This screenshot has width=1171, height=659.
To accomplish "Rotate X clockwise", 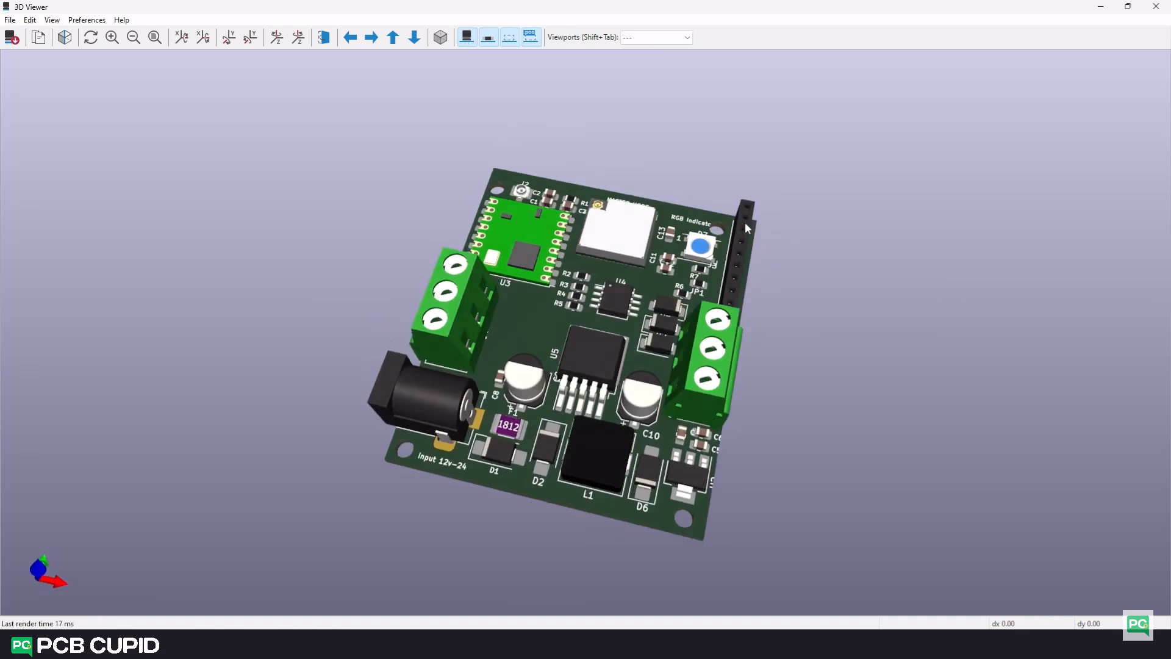I will 182,38.
